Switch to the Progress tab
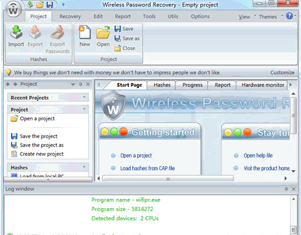The height and width of the screenshot is (235, 301). click(x=192, y=85)
